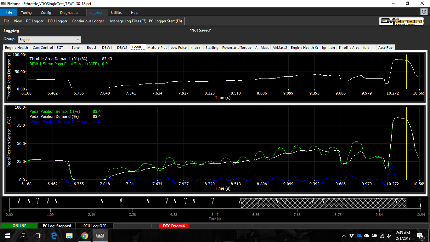Screen dimensions: 430x242
Task: Click the Task View taskbar icon
Action: click(x=38, y=235)
